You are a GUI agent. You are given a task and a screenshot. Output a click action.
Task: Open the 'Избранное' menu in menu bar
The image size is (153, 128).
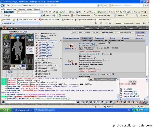pyautogui.click(x=21, y=9)
